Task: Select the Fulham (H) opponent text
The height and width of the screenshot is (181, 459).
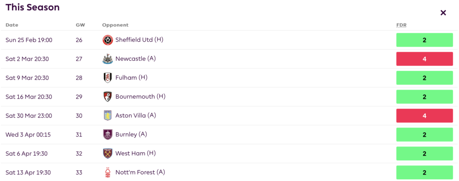Action: coord(131,78)
